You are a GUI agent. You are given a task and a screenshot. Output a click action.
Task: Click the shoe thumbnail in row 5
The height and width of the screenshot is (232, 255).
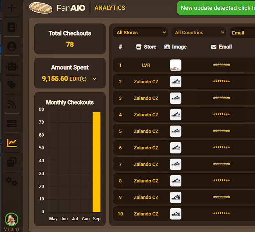tap(176, 131)
